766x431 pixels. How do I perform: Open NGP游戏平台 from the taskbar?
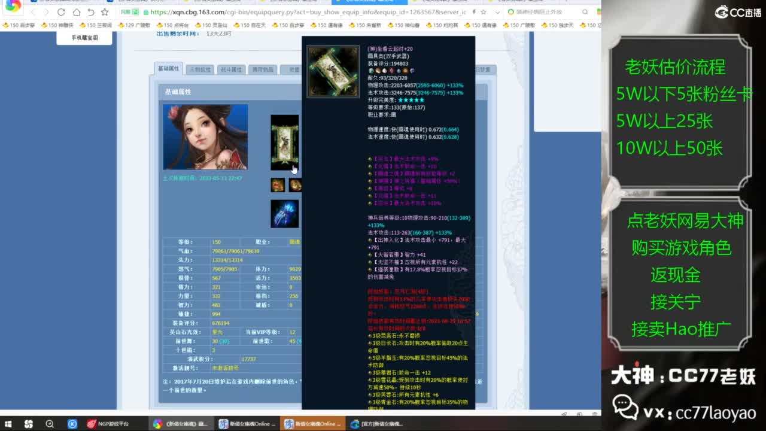click(108, 424)
